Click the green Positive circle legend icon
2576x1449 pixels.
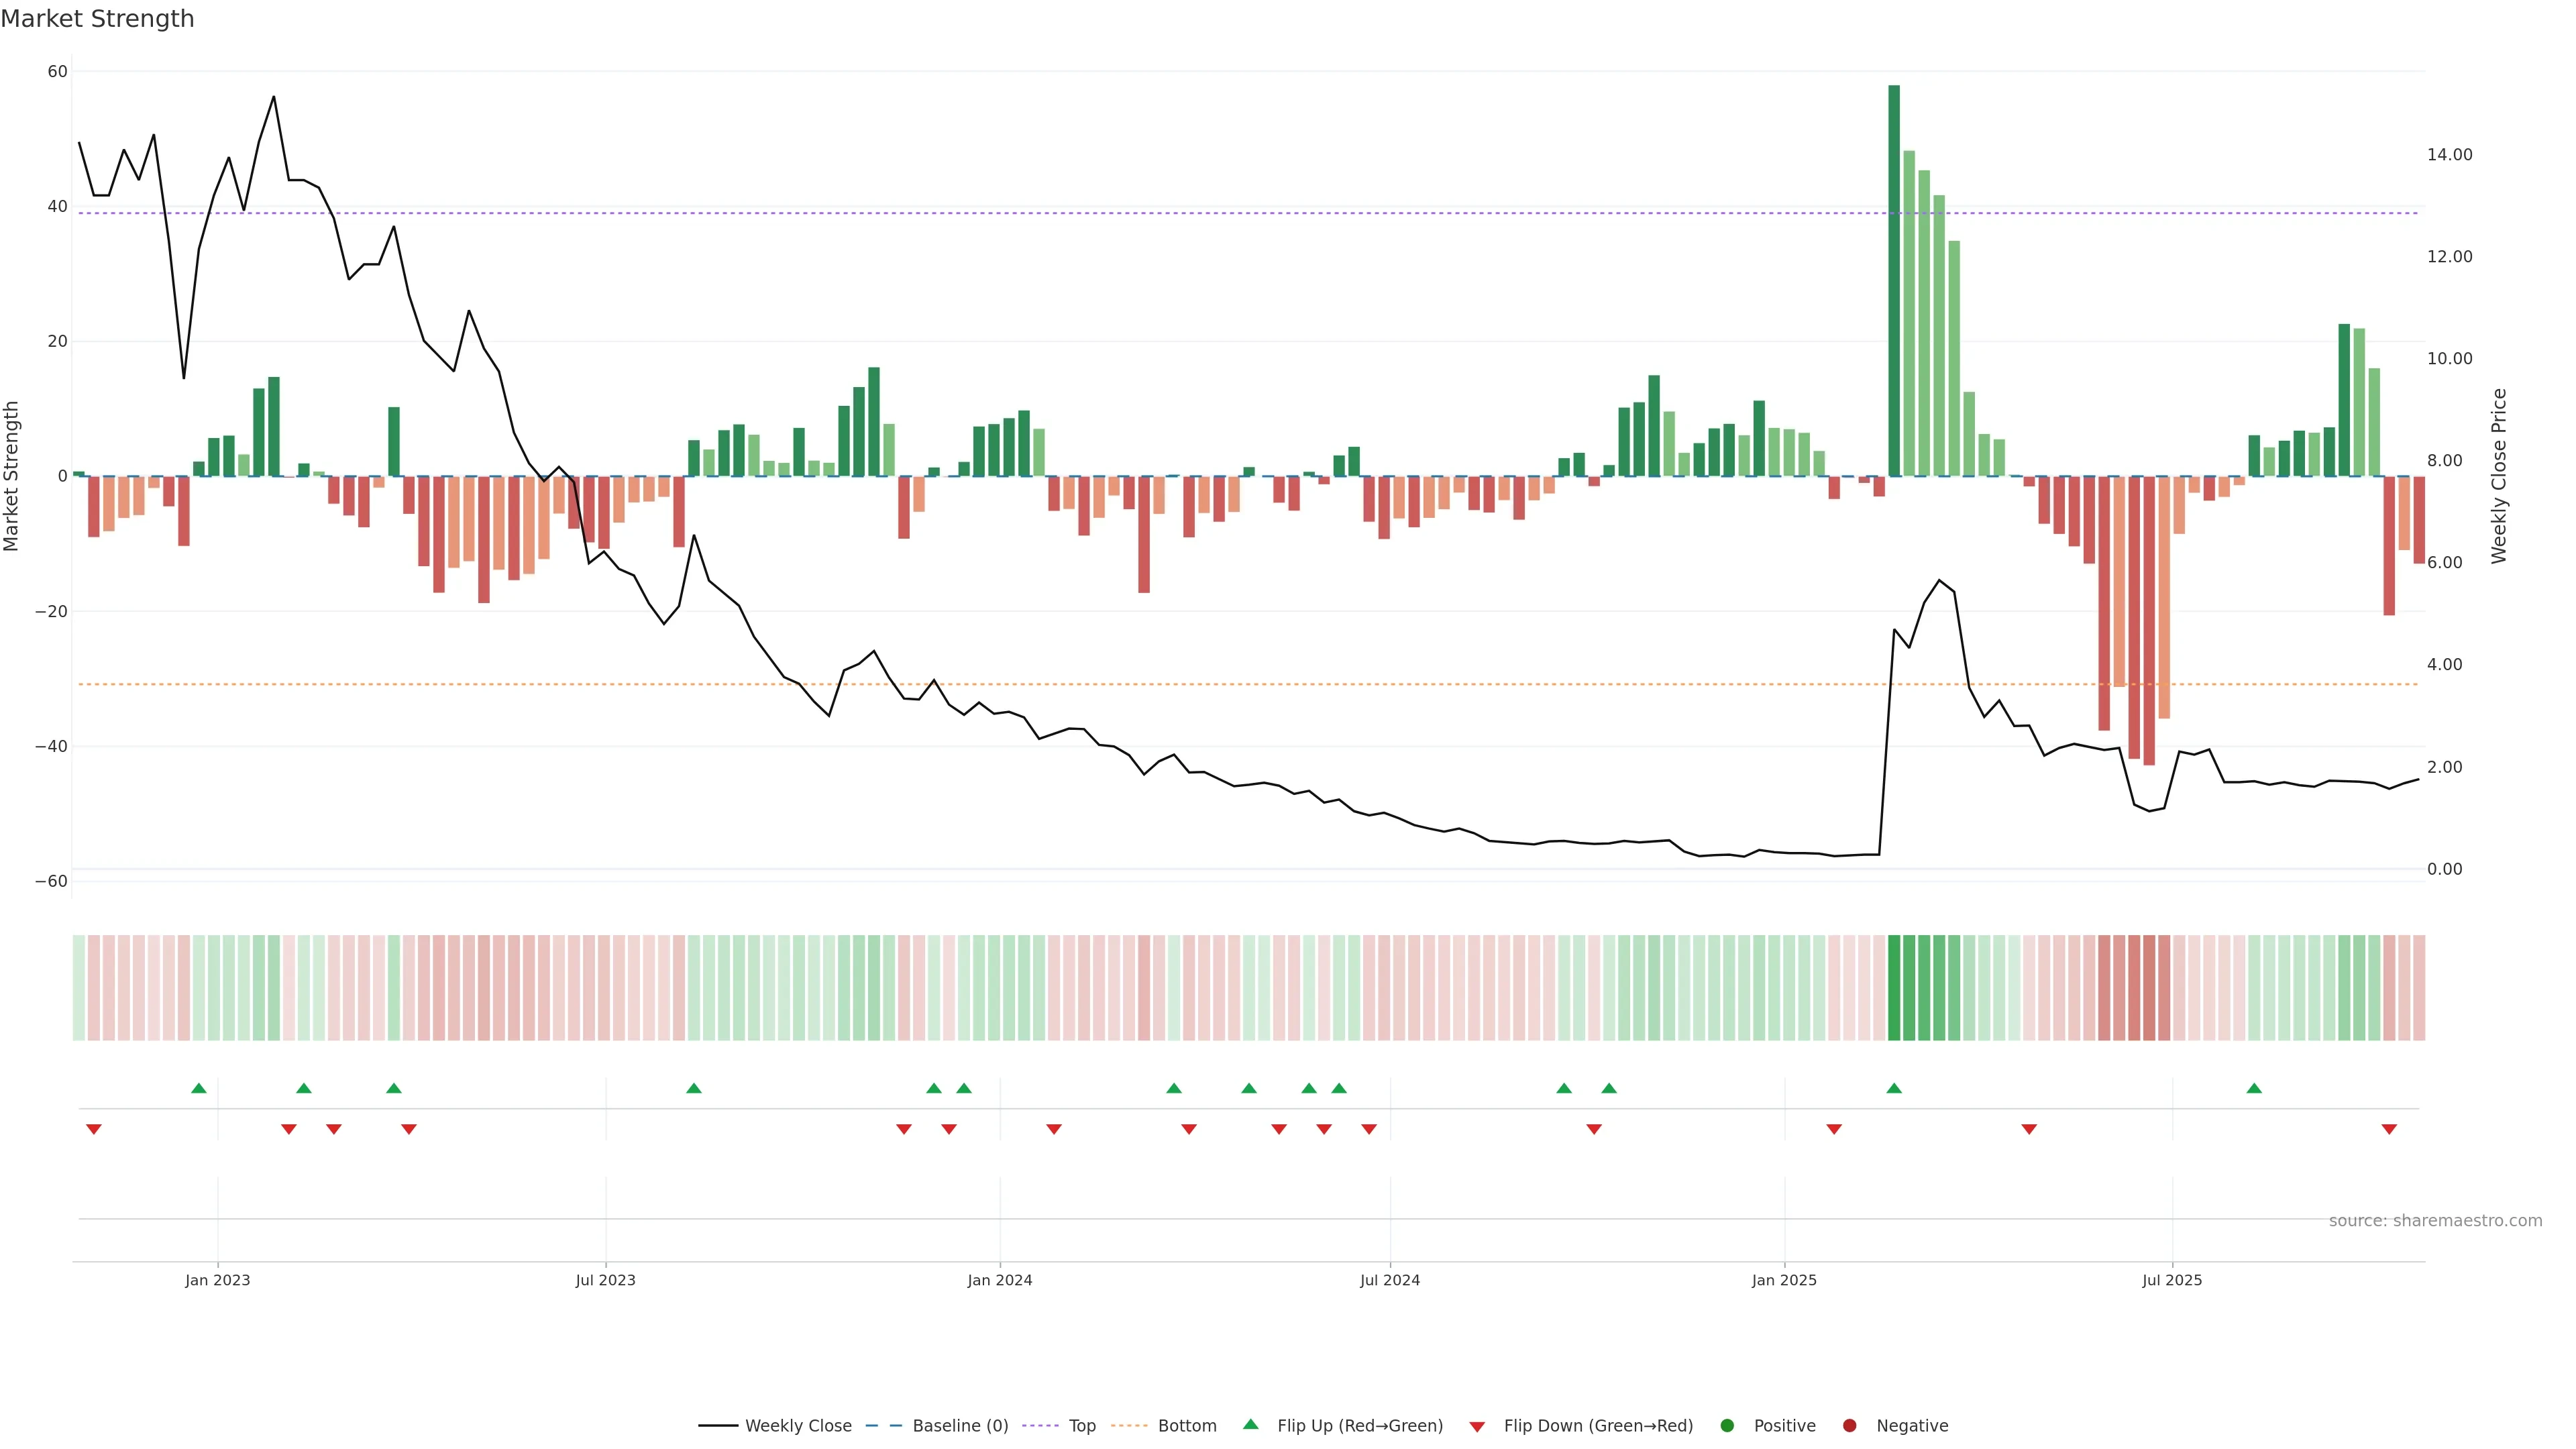[x=1727, y=1425]
